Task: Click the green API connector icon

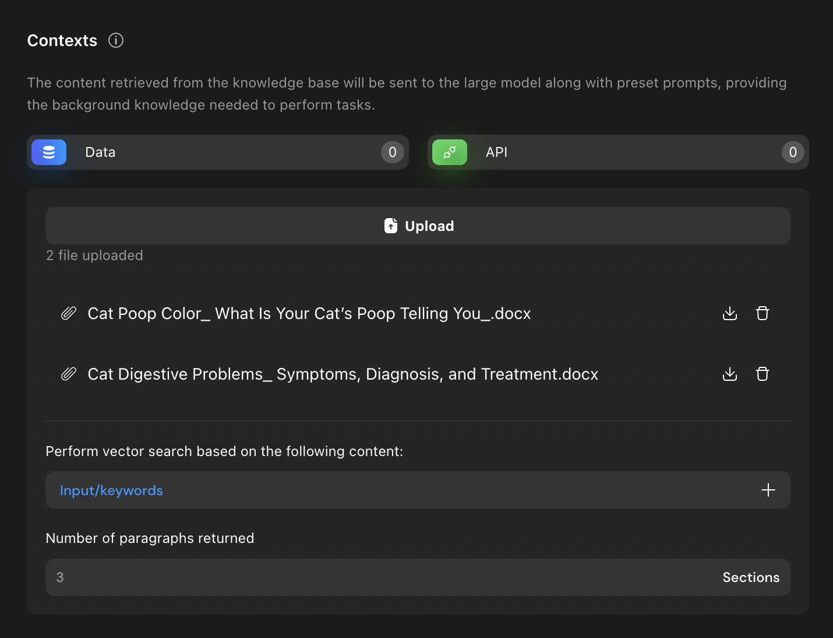Action: pyautogui.click(x=450, y=152)
